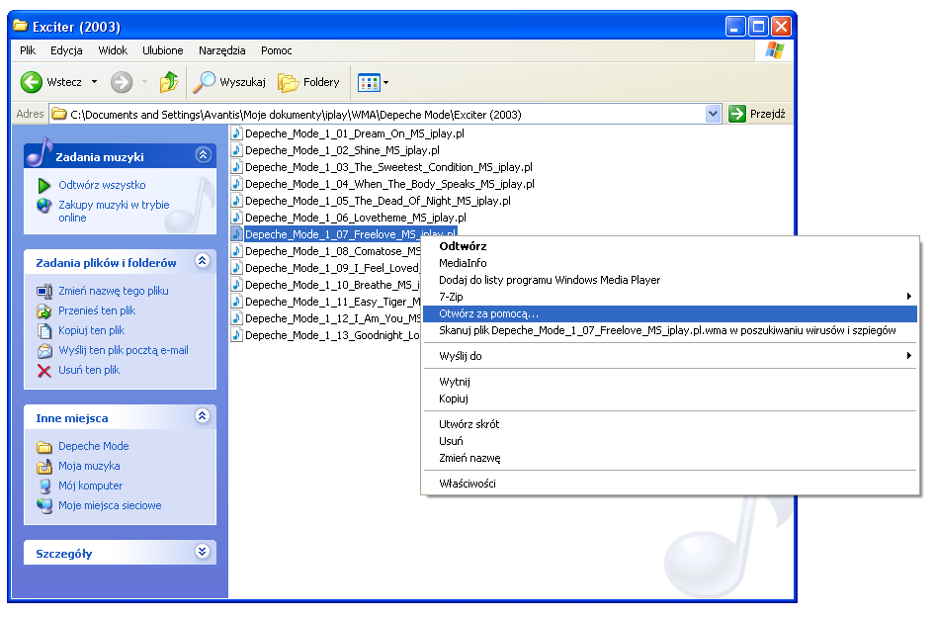The height and width of the screenshot is (619, 937).
Task: Click Przenieś ten plik link
Action: 97,311
